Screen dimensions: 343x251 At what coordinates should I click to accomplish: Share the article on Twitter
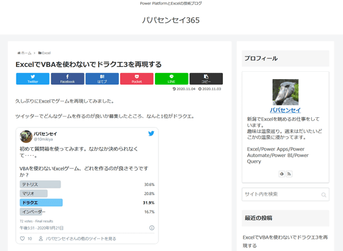point(32,79)
